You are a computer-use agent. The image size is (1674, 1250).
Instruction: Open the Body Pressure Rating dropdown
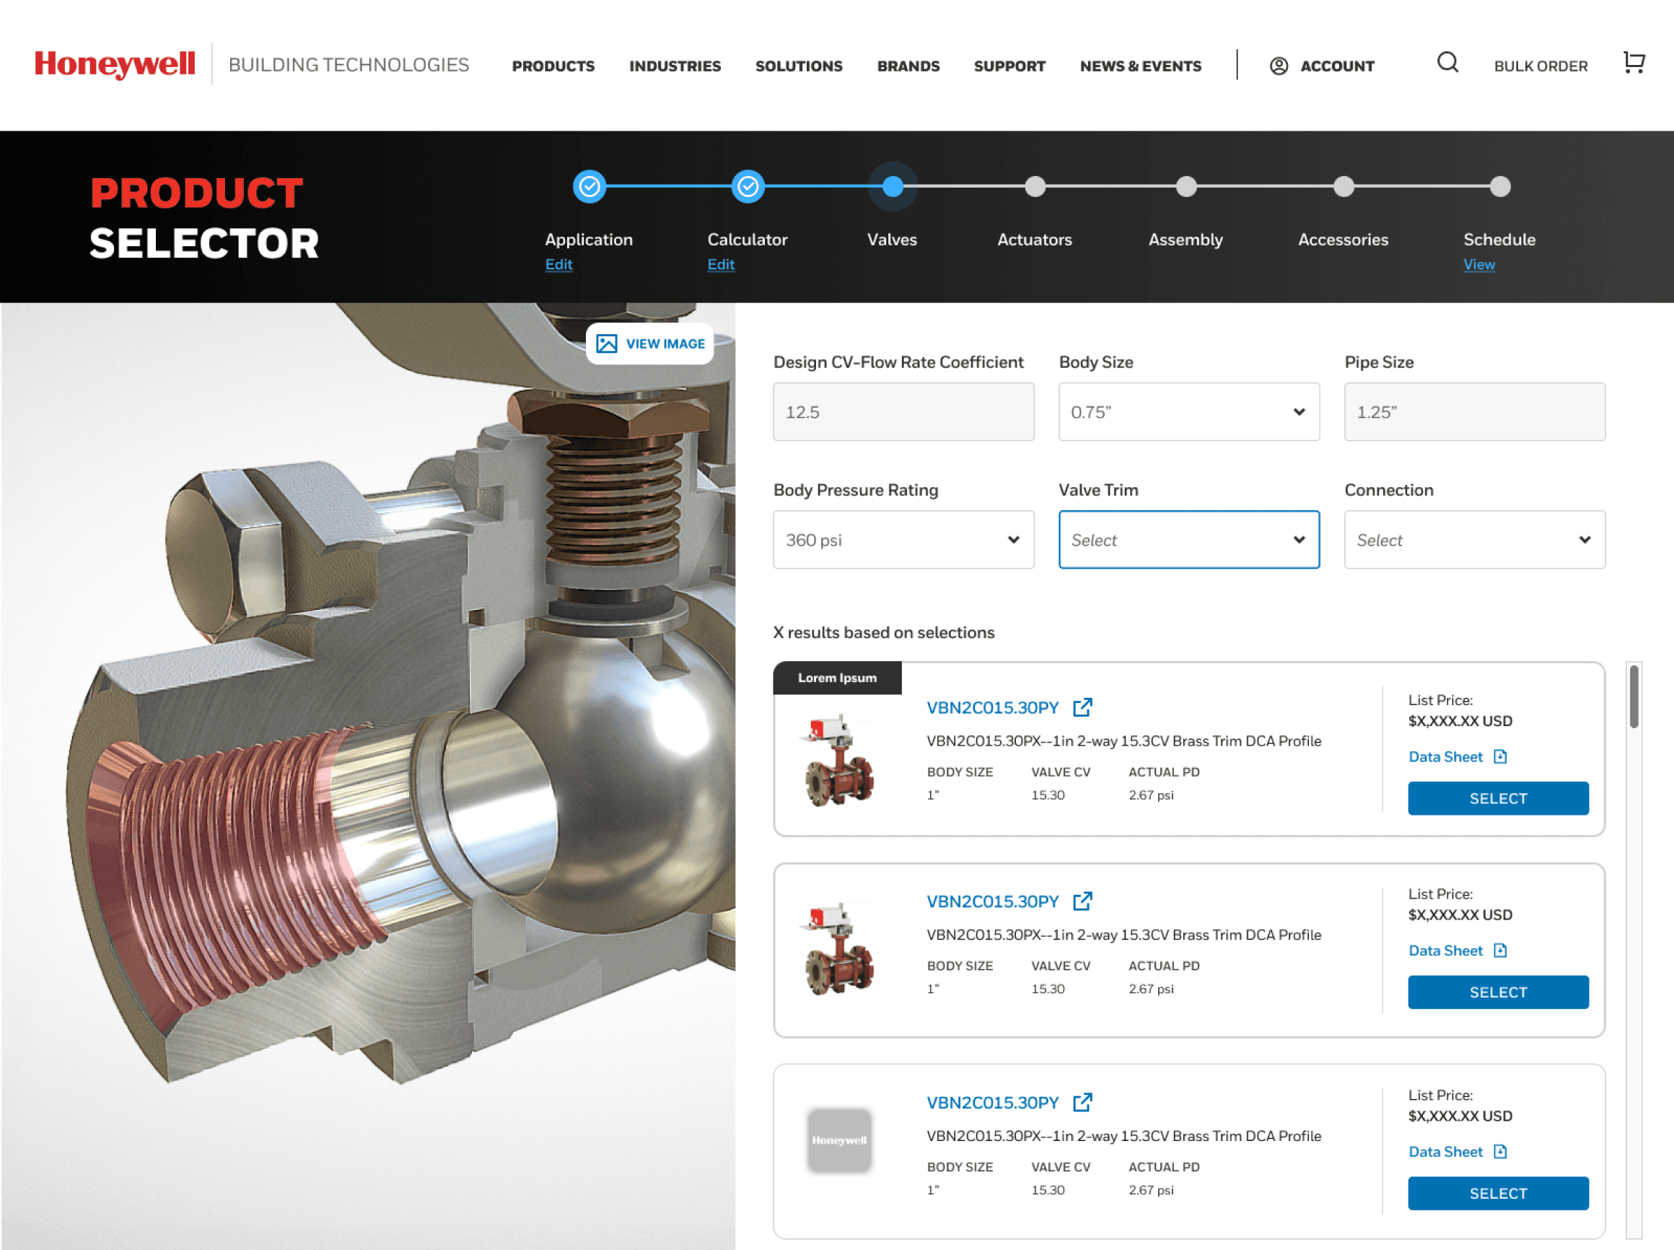tap(903, 540)
